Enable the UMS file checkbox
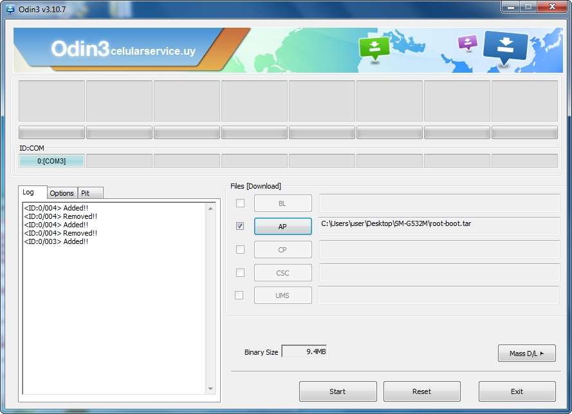Viewport: 572px width, 414px height. (x=239, y=295)
